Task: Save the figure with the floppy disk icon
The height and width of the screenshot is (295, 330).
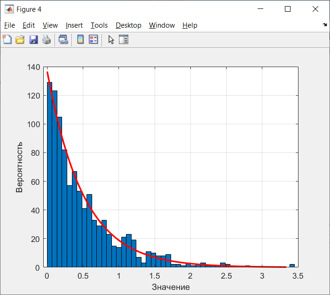Action: [x=33, y=39]
